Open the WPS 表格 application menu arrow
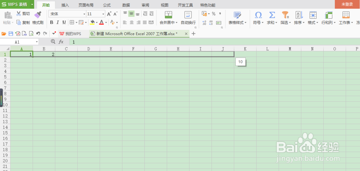The width and height of the screenshot is (360, 171). pyautogui.click(x=32, y=4)
